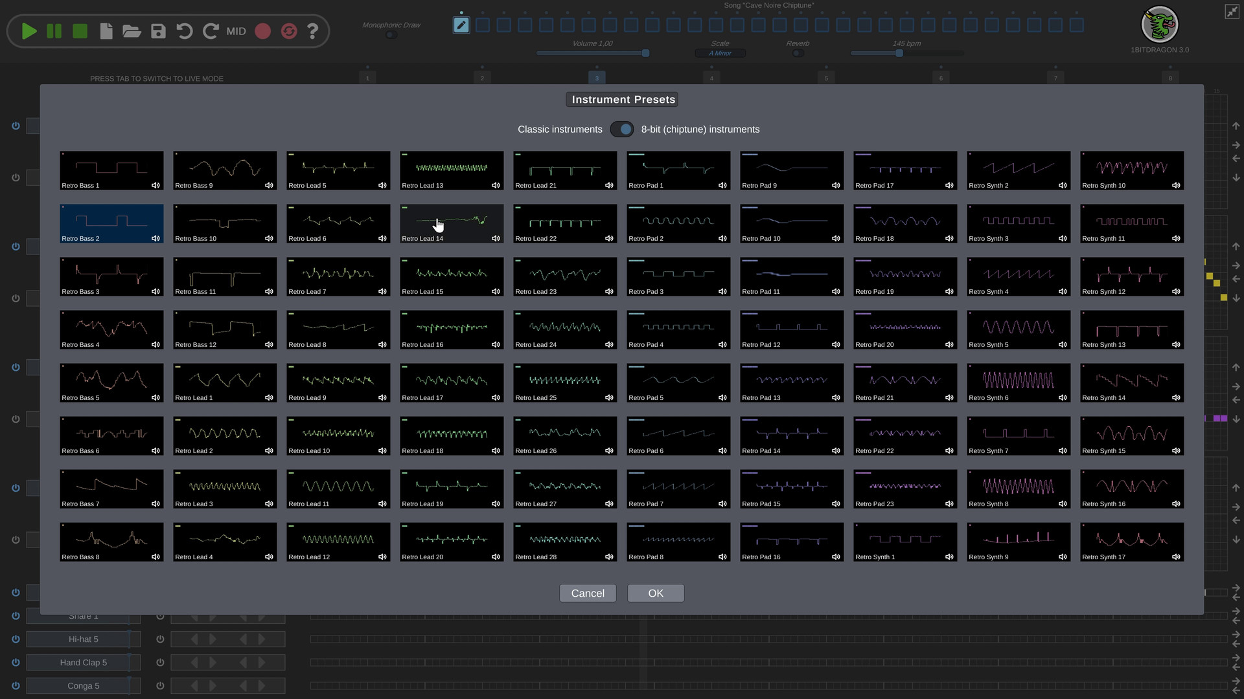Click the question mark help icon
The height and width of the screenshot is (699, 1244).
coord(313,31)
